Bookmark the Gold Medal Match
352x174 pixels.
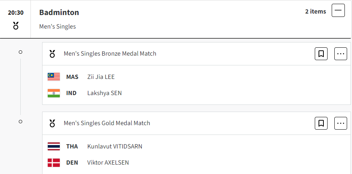coord(321,123)
